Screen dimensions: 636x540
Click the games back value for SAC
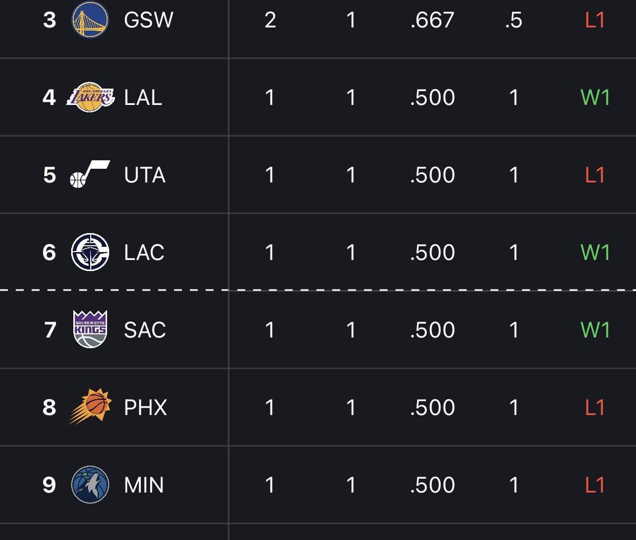[x=514, y=330]
